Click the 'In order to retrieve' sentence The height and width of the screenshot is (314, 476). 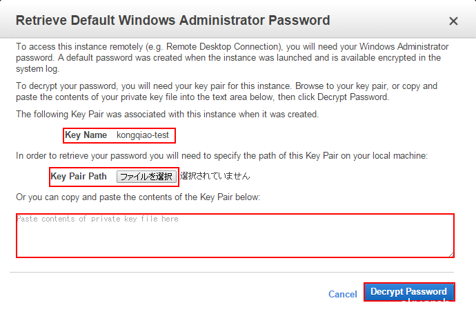[222, 156]
